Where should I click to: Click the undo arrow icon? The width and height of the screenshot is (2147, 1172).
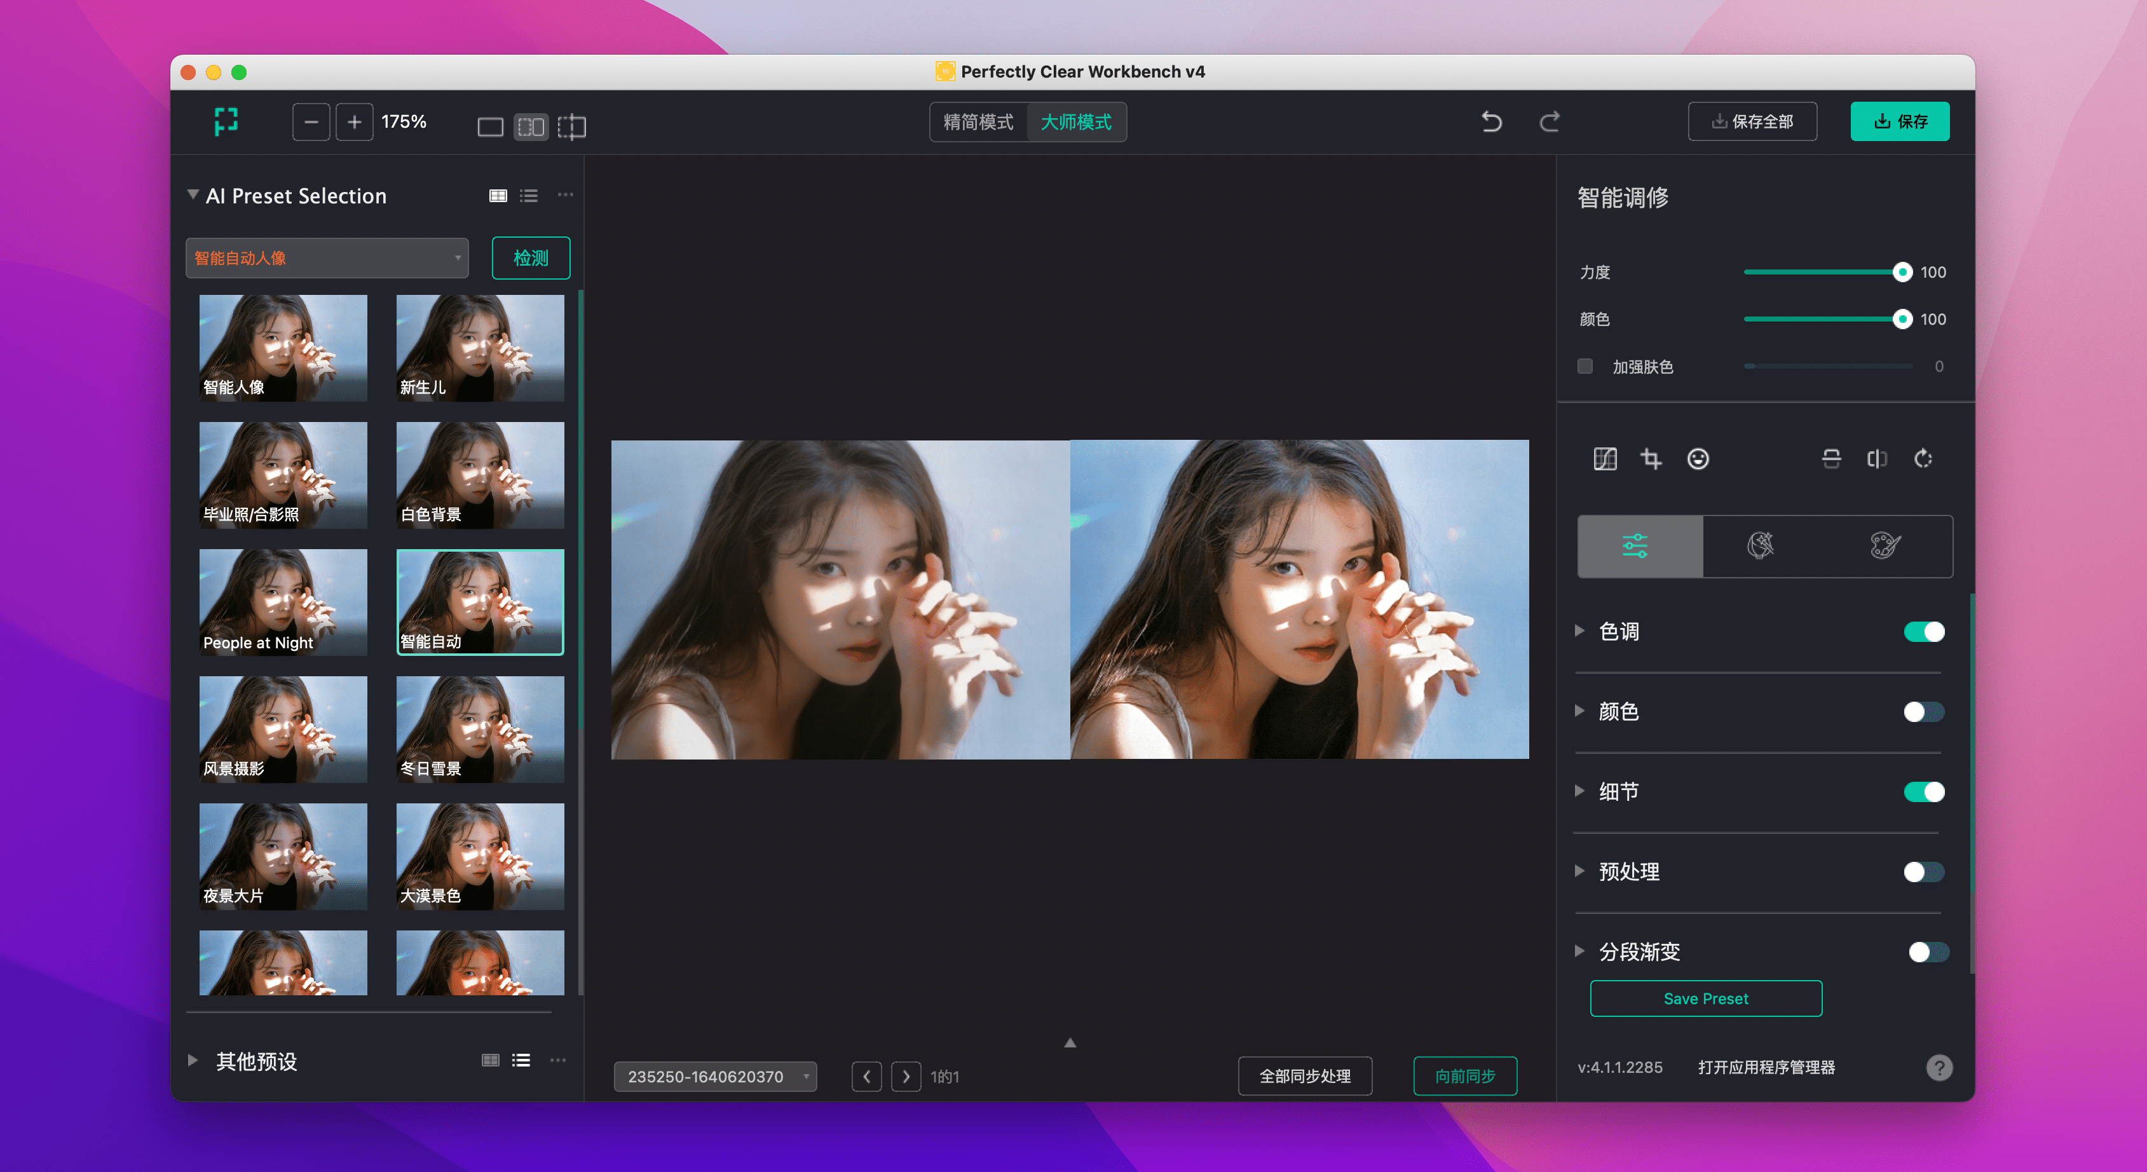coord(1491,121)
